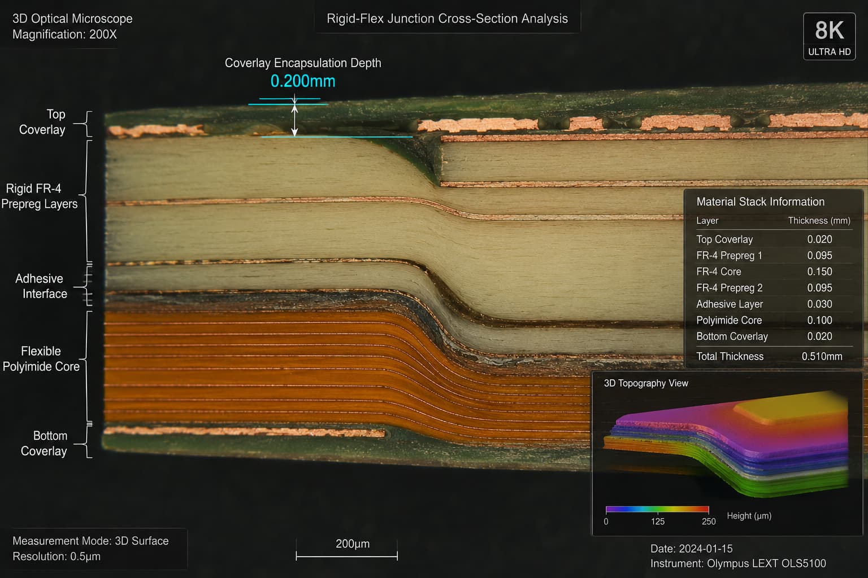868x578 pixels.
Task: Click the 3D Topography View heading
Action: click(x=646, y=383)
